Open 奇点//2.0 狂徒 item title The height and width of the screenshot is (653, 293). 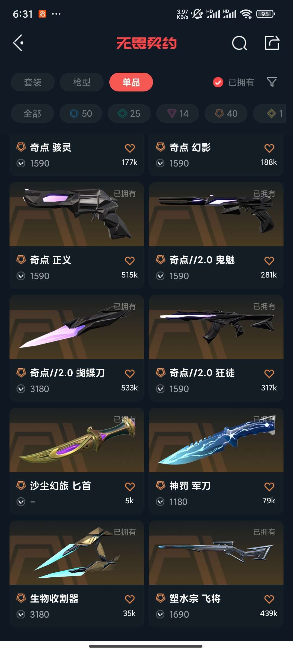coord(202,373)
